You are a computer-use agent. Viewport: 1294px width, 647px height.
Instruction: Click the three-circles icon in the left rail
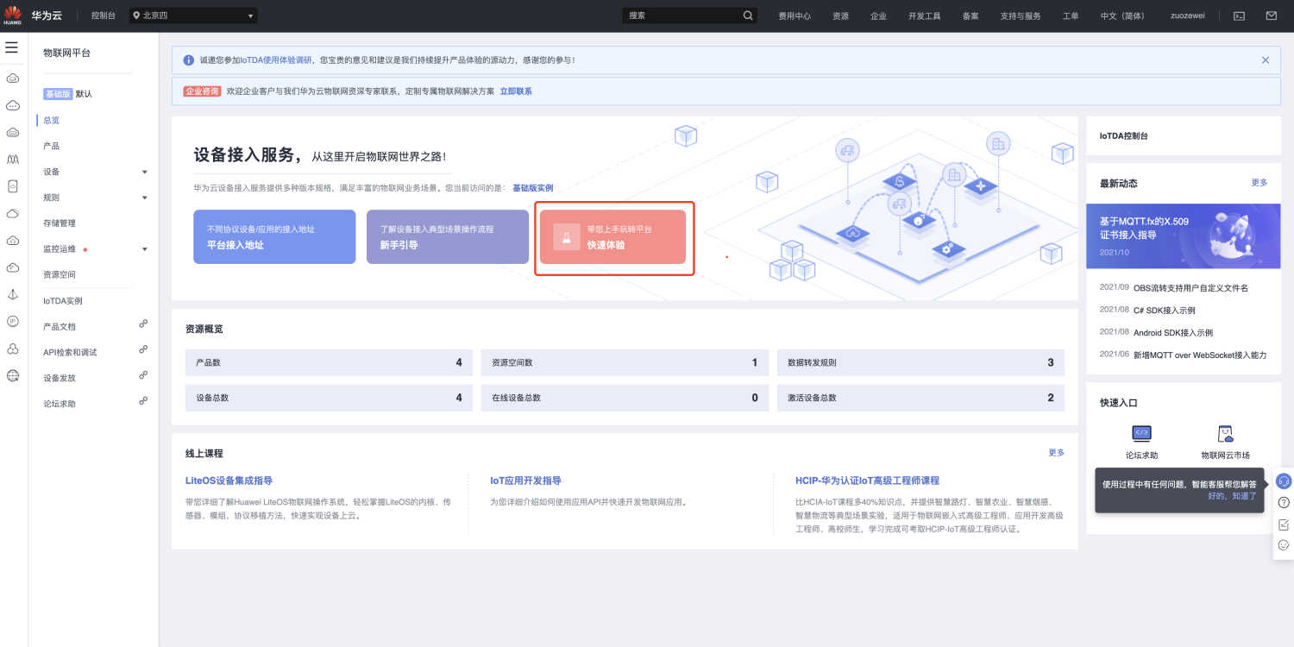pyautogui.click(x=13, y=349)
